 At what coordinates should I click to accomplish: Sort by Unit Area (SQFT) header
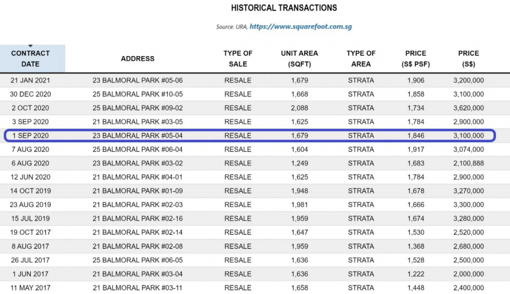tap(299, 59)
